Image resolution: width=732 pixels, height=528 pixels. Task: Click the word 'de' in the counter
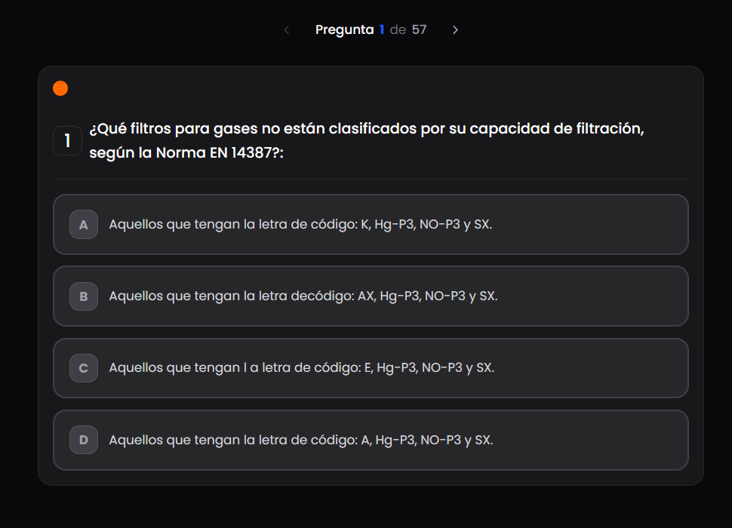coord(398,30)
